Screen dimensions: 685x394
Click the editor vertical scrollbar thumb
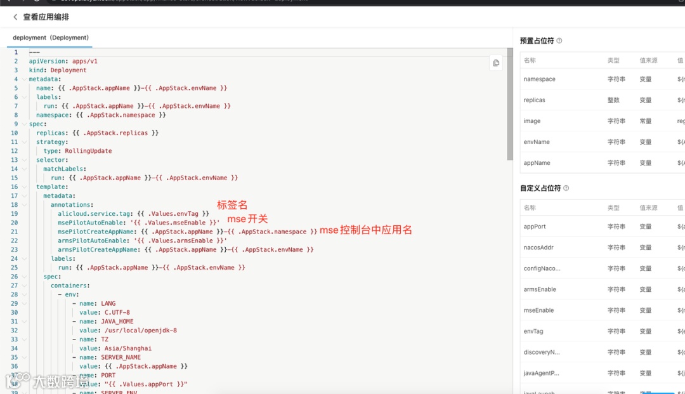coord(510,105)
